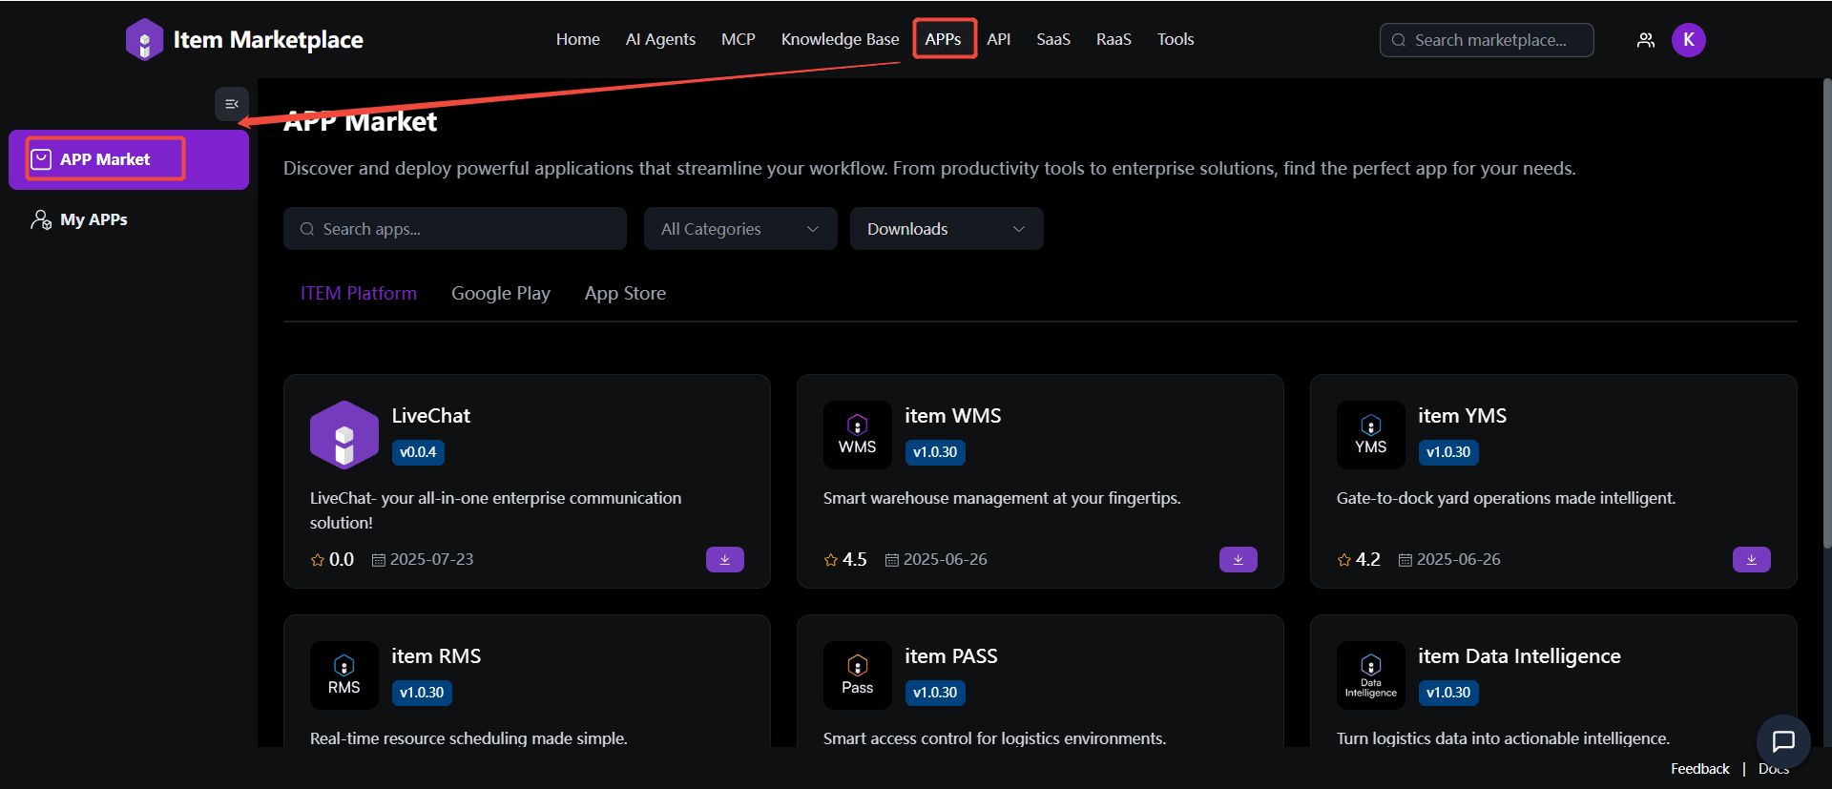Download the LiveChat app

click(x=725, y=560)
